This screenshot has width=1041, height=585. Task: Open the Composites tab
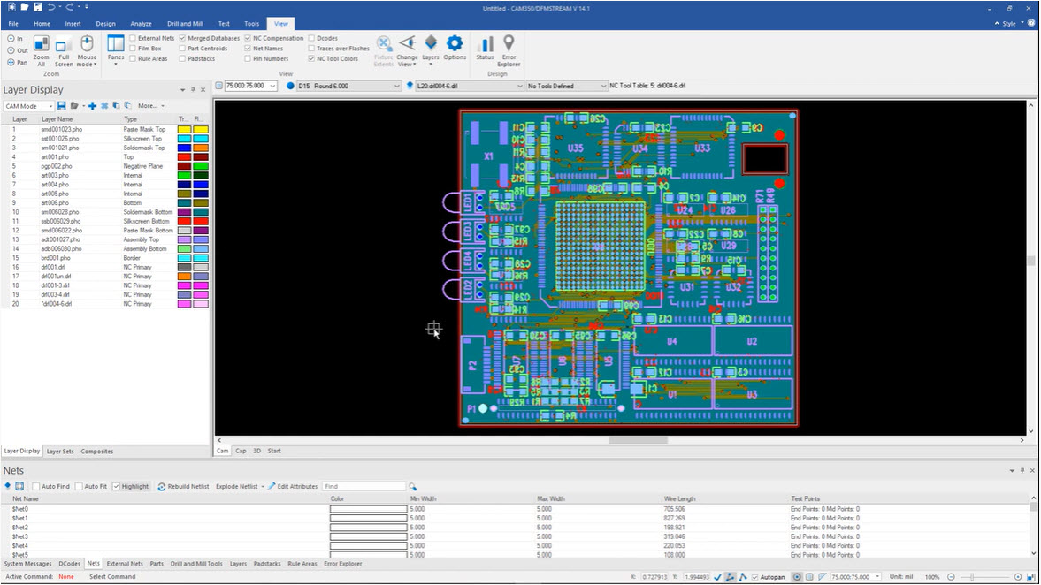97,451
